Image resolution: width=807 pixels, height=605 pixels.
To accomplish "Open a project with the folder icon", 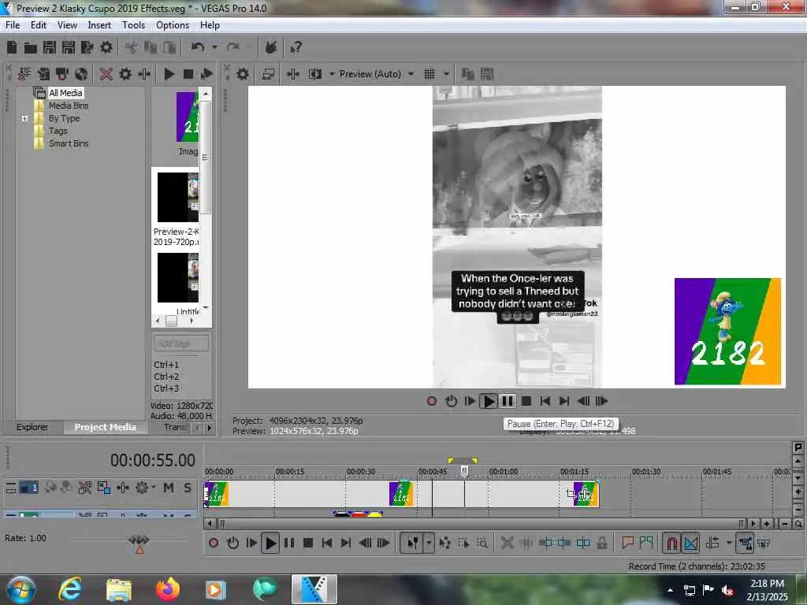I will pyautogui.click(x=31, y=48).
